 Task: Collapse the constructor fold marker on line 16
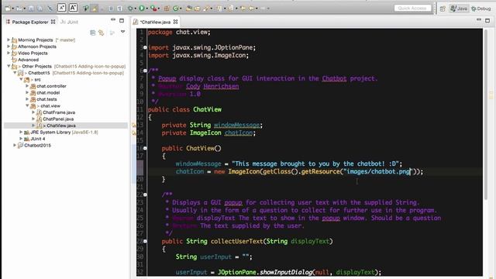click(145, 148)
